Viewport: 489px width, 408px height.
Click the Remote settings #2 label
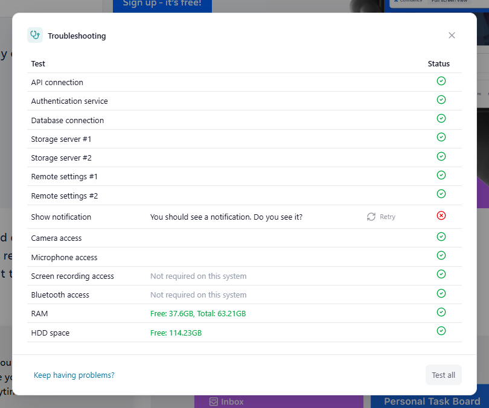[x=64, y=196]
